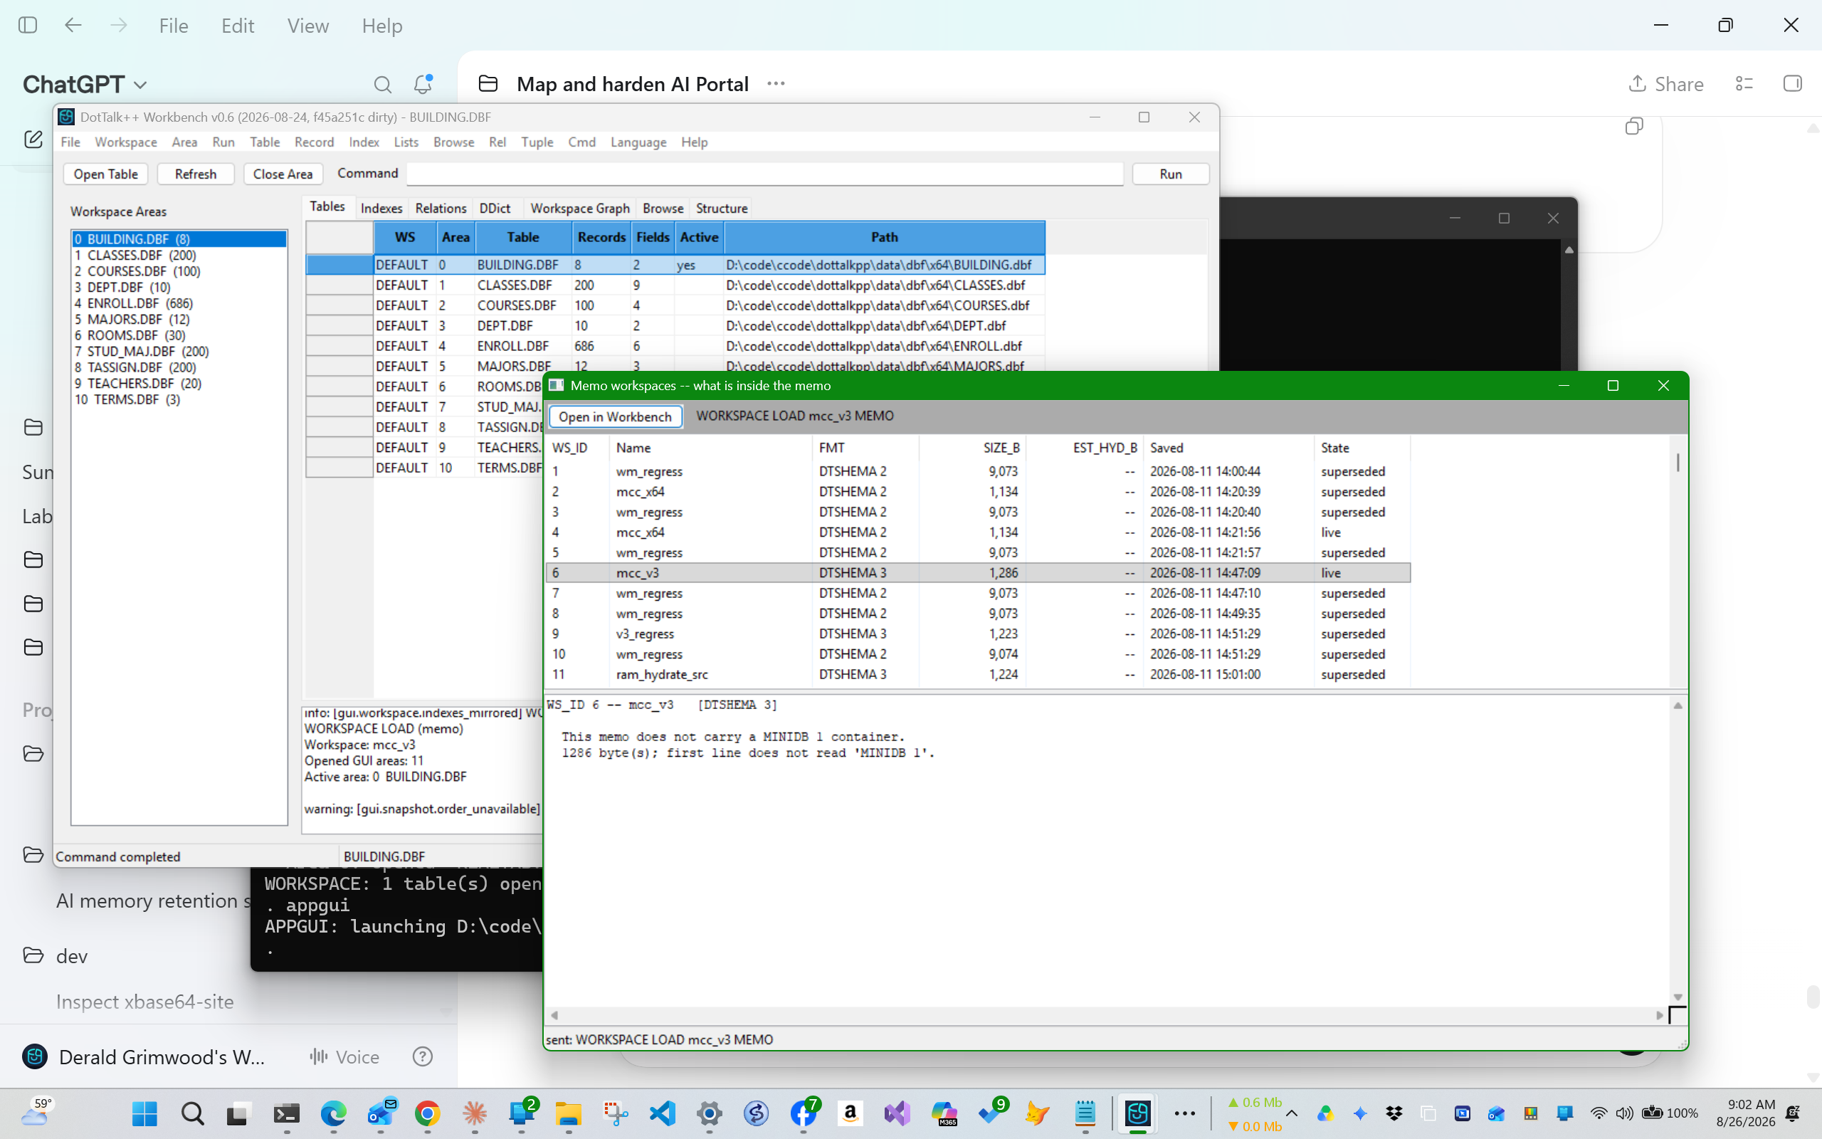Open the Snipping Tool taskbar icon

[x=615, y=1113]
